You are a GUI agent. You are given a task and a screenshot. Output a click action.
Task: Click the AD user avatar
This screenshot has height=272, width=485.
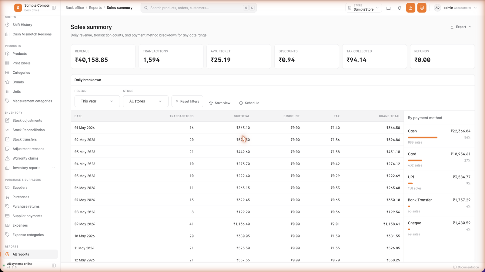[437, 8]
